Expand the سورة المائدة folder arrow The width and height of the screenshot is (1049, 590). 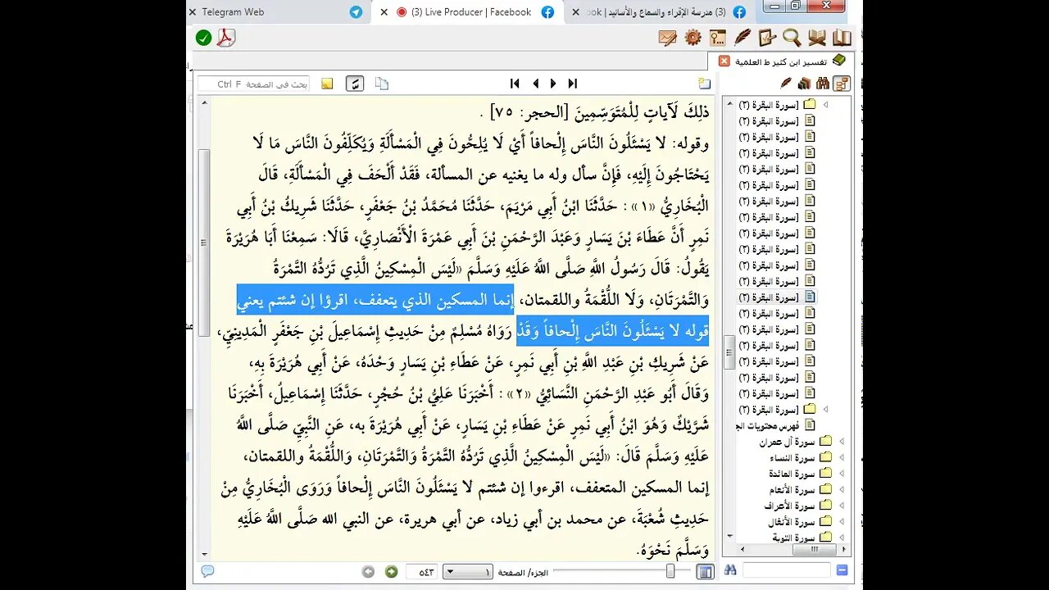coord(841,474)
